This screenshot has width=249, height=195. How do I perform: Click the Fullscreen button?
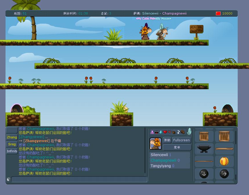[181, 140]
